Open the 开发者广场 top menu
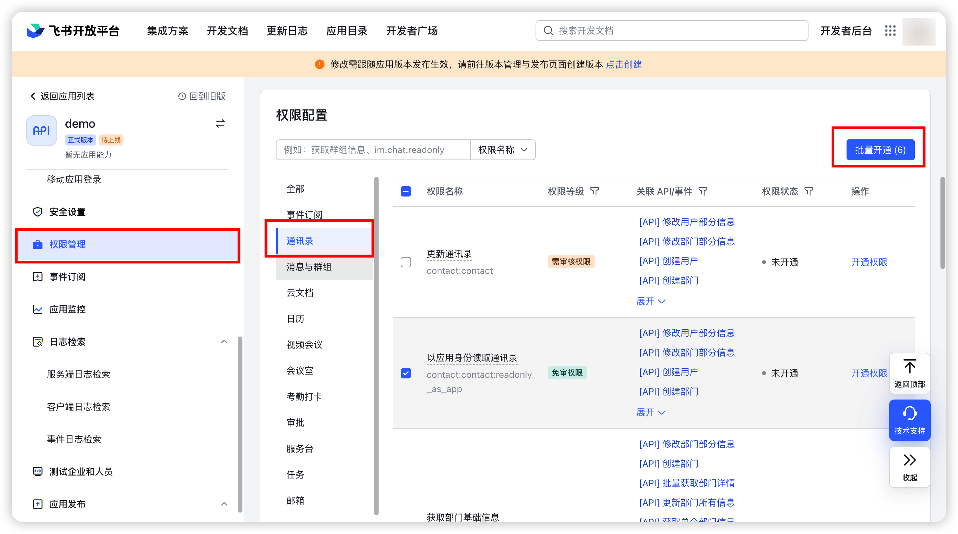 pos(412,31)
